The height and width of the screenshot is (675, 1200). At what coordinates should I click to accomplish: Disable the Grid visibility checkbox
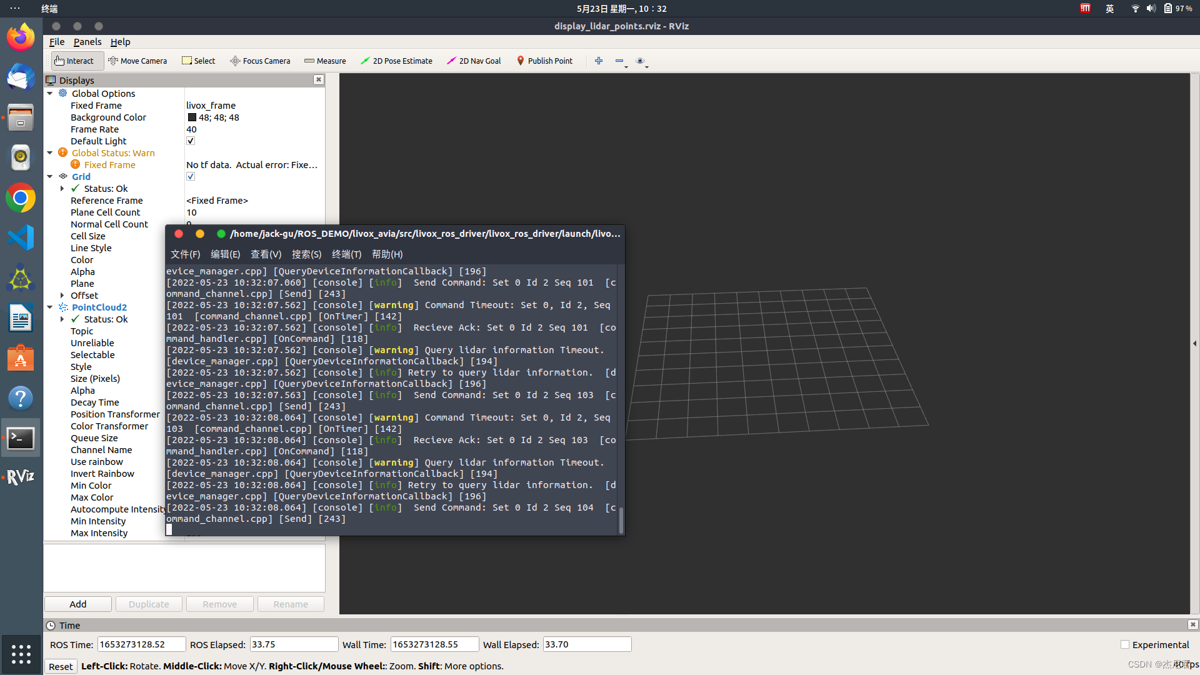coord(191,176)
